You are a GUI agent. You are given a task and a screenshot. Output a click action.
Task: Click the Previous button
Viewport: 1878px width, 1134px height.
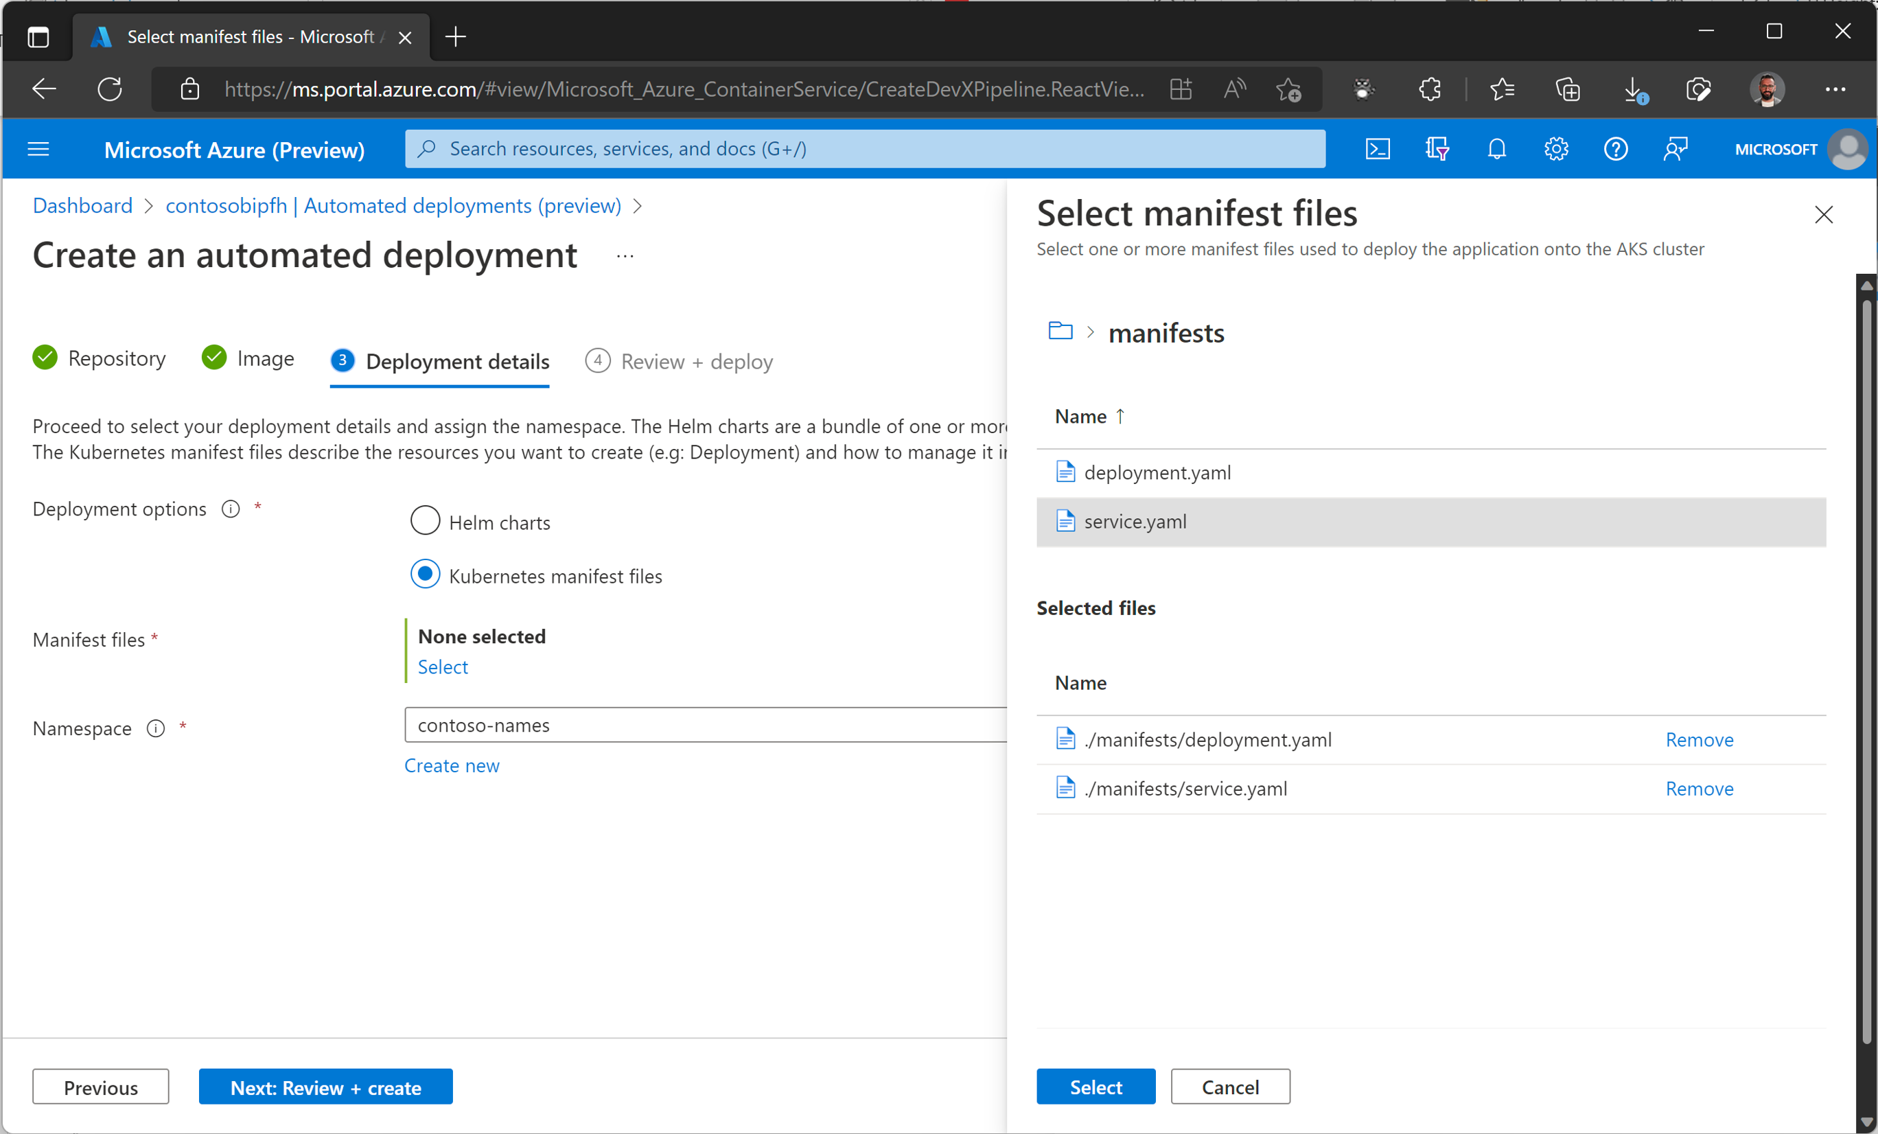(101, 1086)
